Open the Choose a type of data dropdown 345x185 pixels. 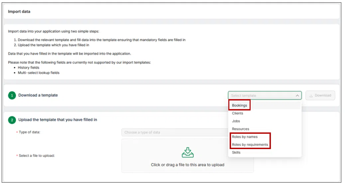click(175, 132)
